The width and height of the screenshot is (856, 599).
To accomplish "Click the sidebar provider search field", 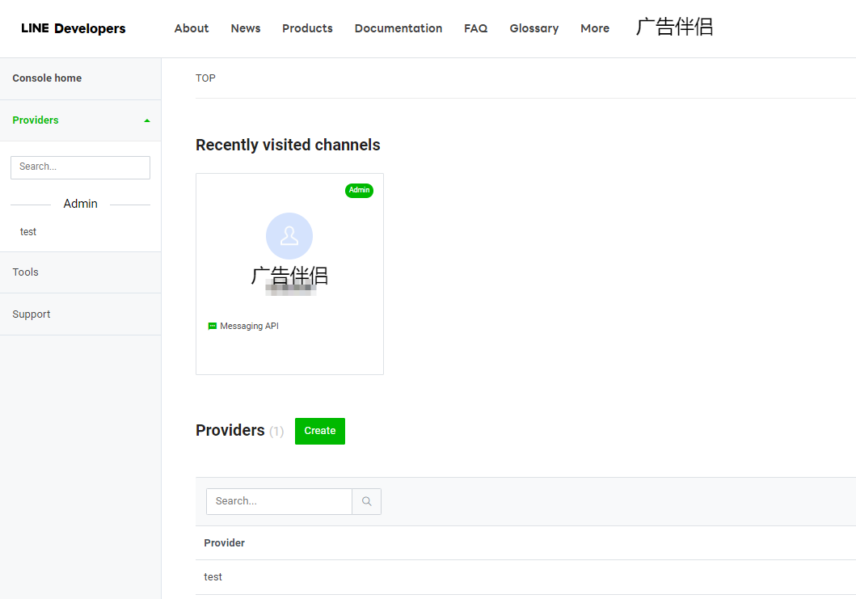I will [x=80, y=167].
